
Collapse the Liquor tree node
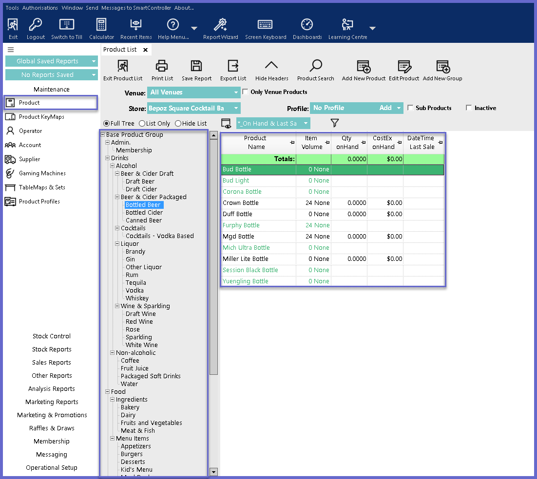(x=117, y=244)
